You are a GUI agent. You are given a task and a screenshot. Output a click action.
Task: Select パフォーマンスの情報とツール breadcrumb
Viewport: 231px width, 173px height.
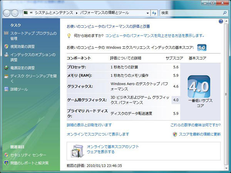coord(104,13)
